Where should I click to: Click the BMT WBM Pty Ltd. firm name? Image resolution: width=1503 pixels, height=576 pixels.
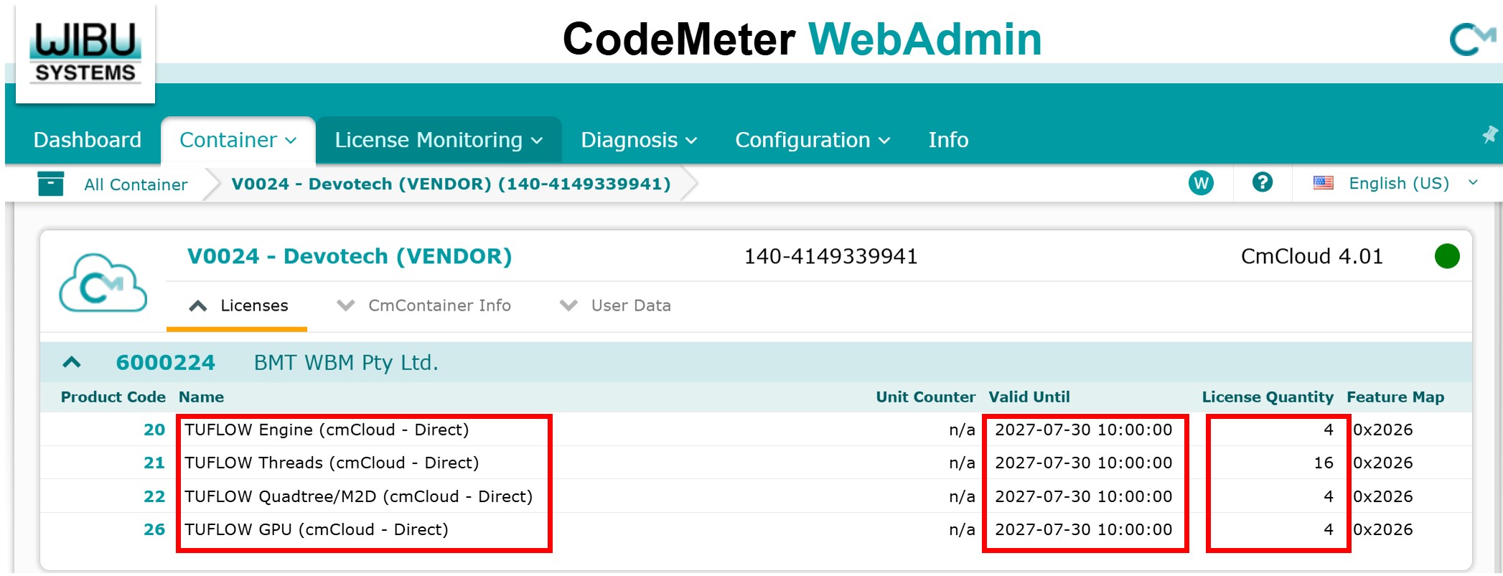tap(346, 362)
